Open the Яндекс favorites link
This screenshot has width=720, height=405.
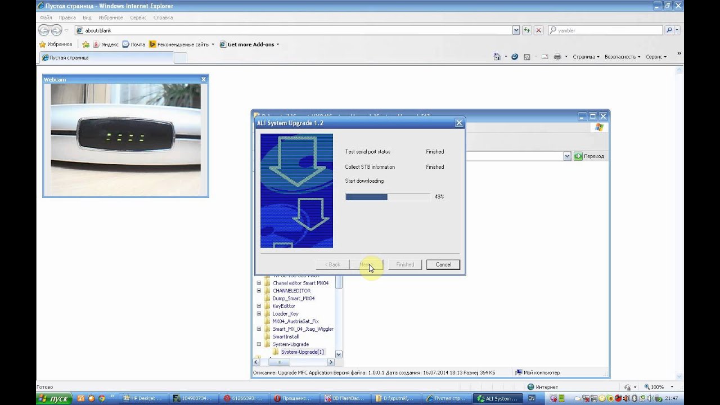coord(105,44)
